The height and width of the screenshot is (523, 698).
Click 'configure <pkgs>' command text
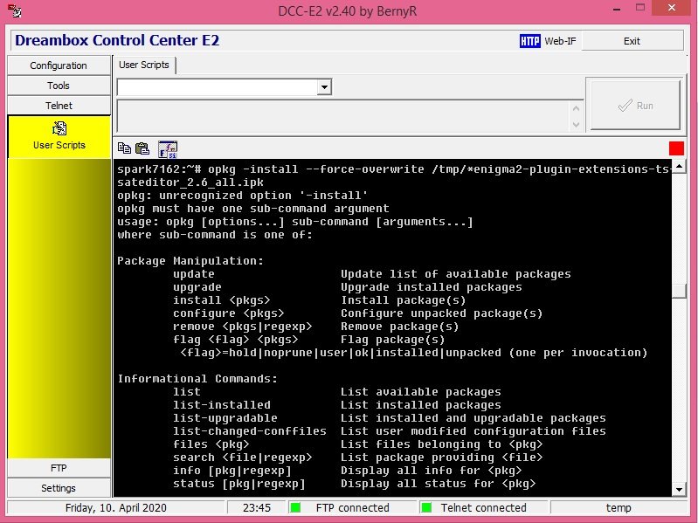tap(228, 313)
